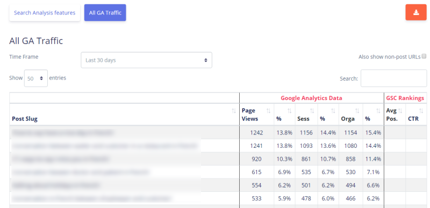Viewport: 430px width, 208px height.
Task: Focus the table Search input field
Action: pyautogui.click(x=393, y=78)
